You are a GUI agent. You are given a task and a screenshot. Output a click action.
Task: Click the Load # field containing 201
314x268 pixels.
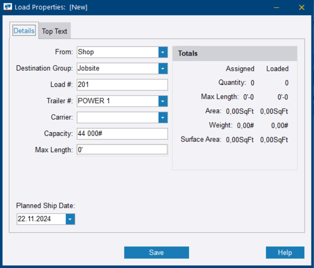pyautogui.click(x=122, y=85)
